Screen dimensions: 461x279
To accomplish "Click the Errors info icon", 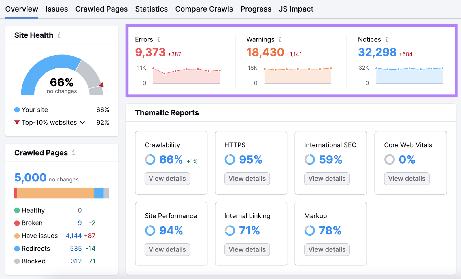I will coord(158,39).
